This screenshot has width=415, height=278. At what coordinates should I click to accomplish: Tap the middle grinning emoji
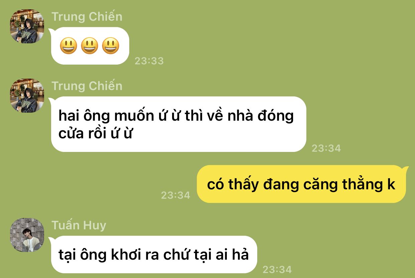pyautogui.click(x=90, y=46)
